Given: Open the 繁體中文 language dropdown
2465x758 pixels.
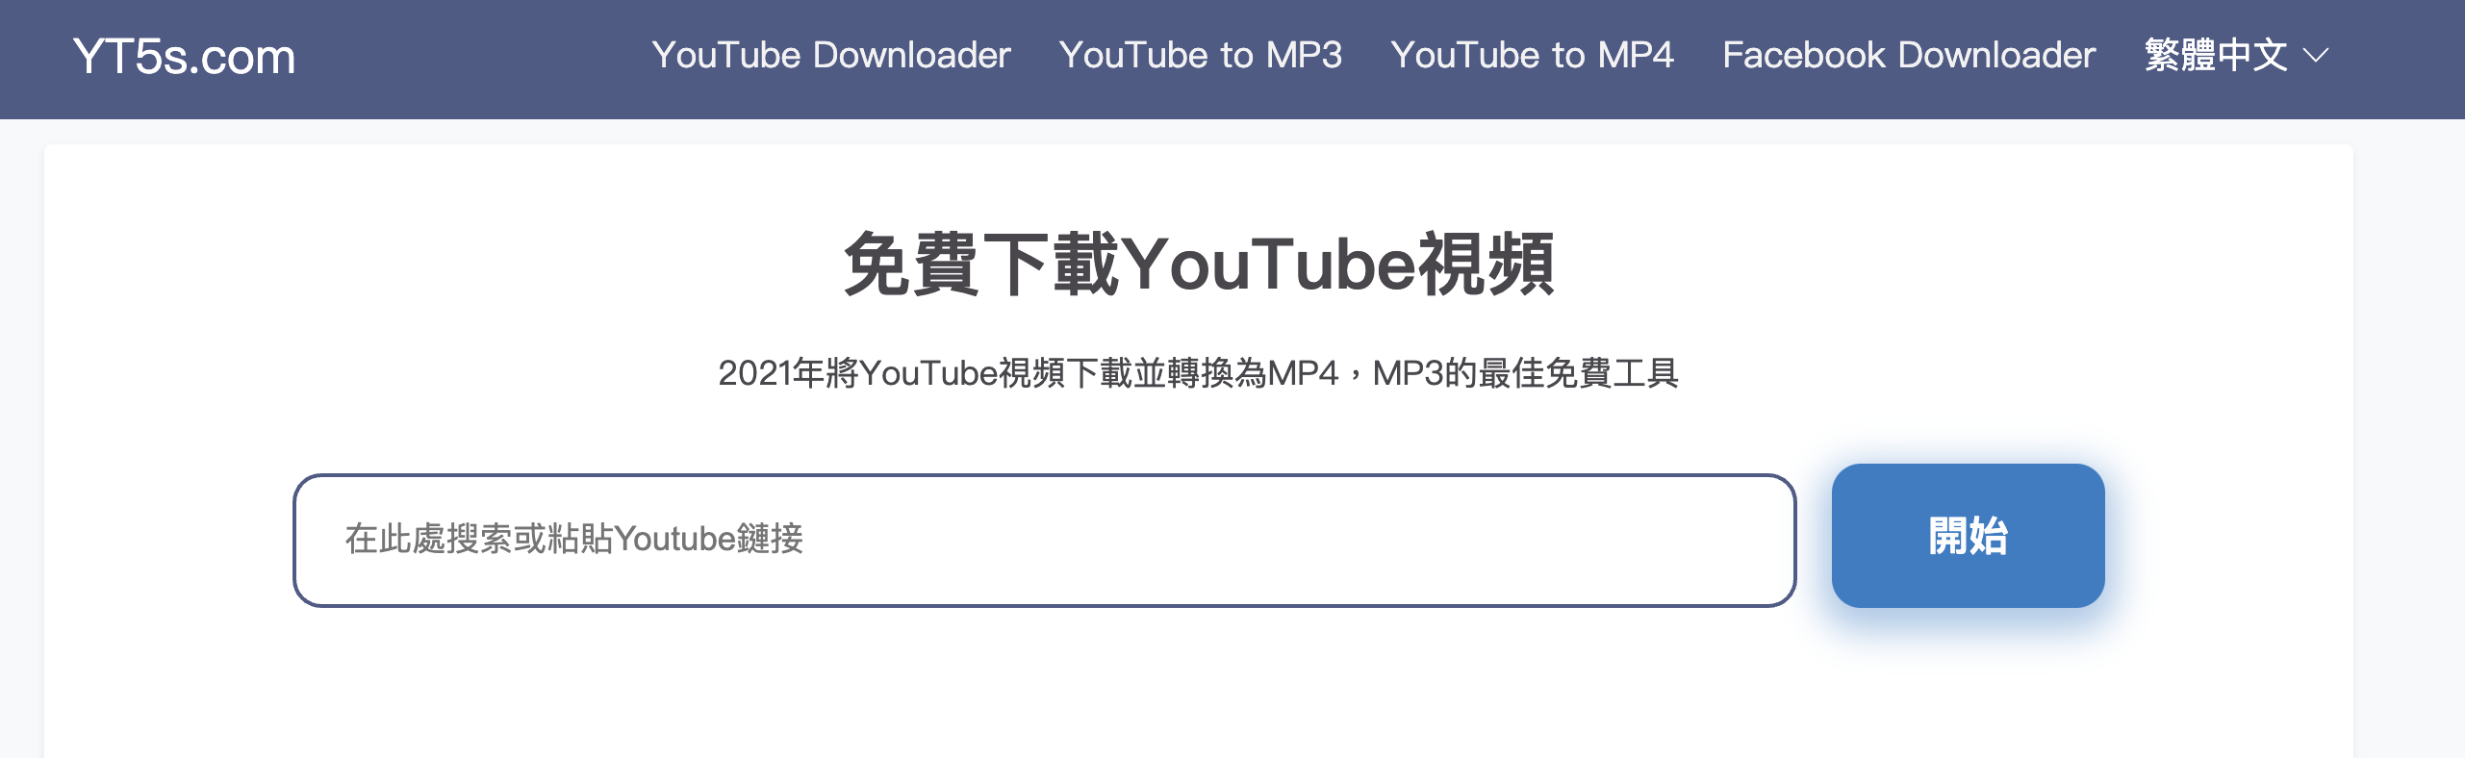Looking at the screenshot, I should [x=2236, y=55].
